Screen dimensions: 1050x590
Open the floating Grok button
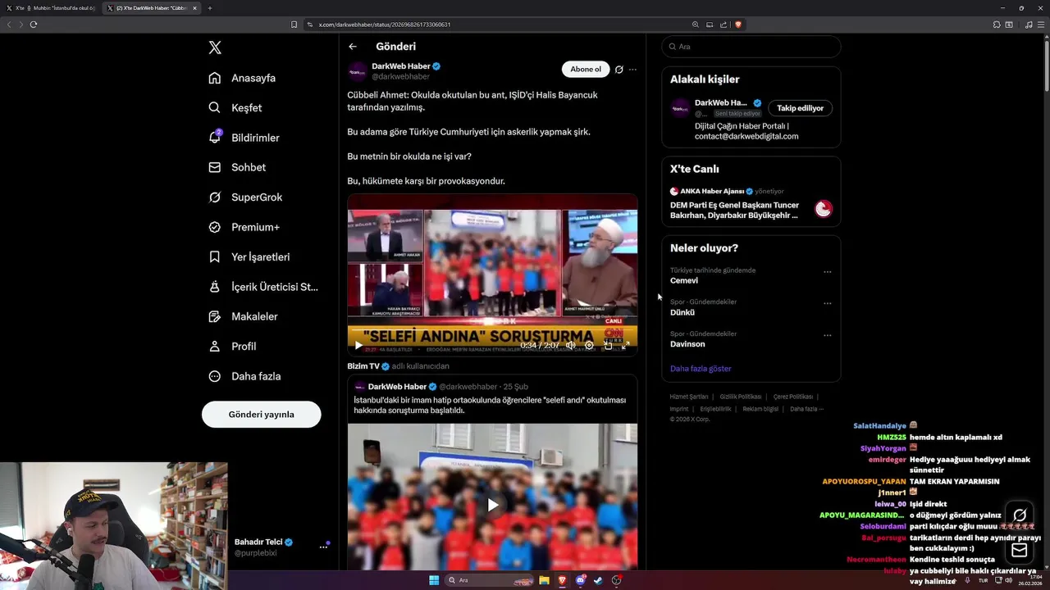(x=1020, y=515)
